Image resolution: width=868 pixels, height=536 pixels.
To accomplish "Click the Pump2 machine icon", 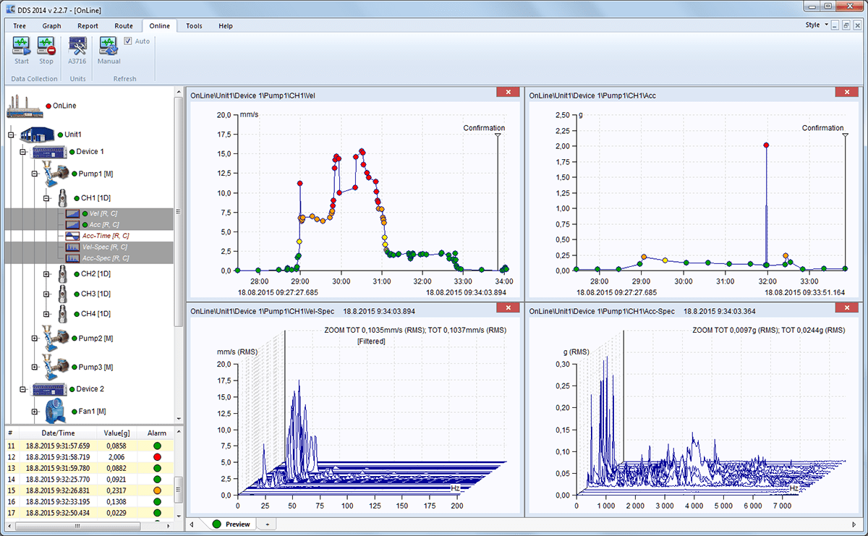I will click(x=56, y=338).
